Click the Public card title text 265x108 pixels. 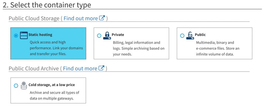click(200, 35)
